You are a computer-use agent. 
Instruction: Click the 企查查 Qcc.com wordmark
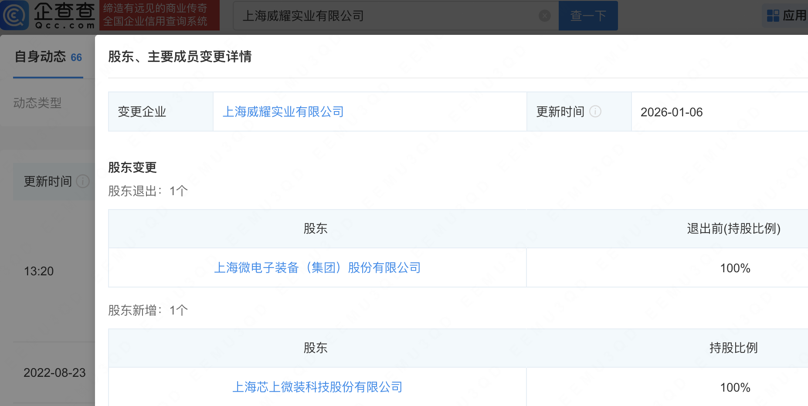65,15
